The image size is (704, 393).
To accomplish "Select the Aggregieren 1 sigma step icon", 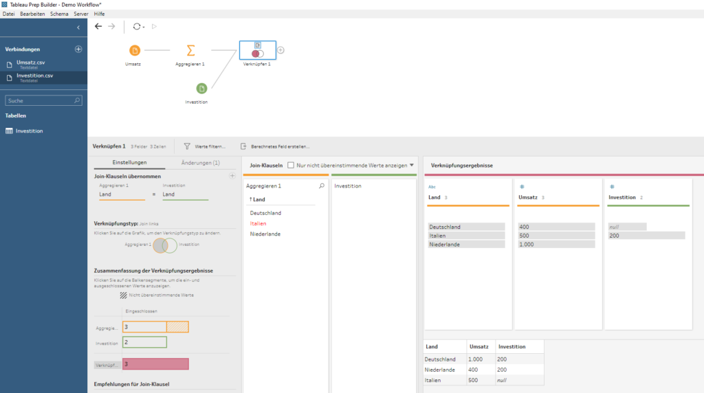I will coord(190,50).
